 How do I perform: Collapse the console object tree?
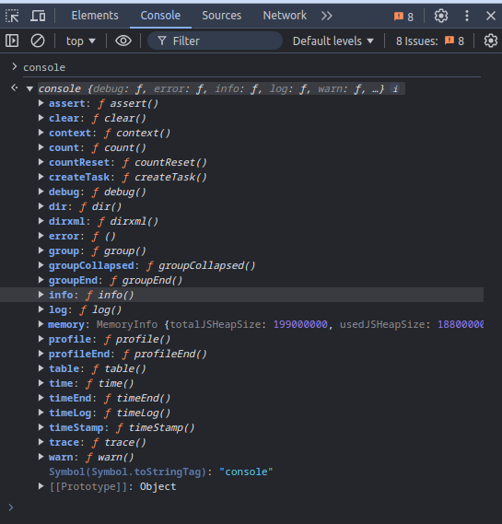29,89
